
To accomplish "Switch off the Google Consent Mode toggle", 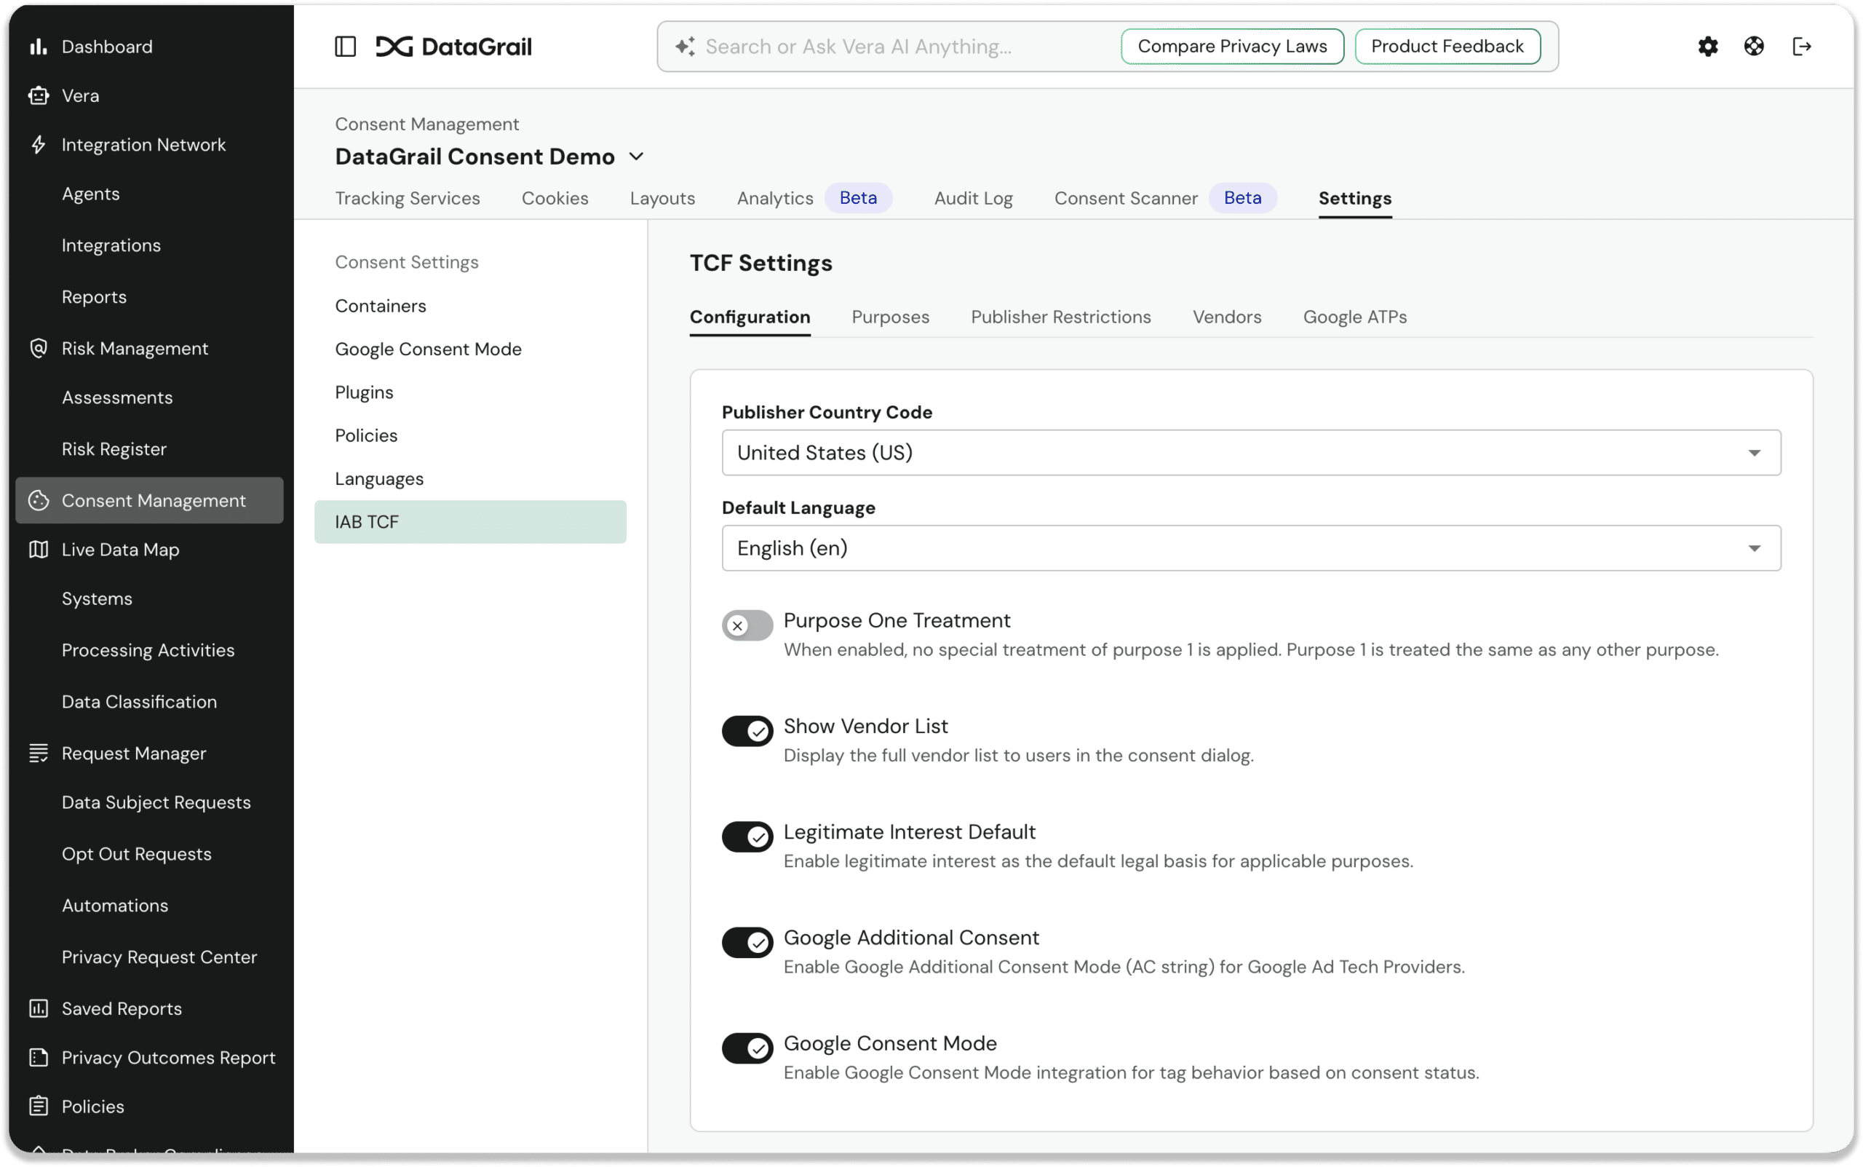I will click(747, 1048).
